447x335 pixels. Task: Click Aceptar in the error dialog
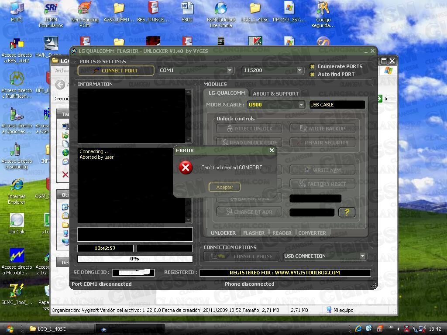tap(225, 187)
